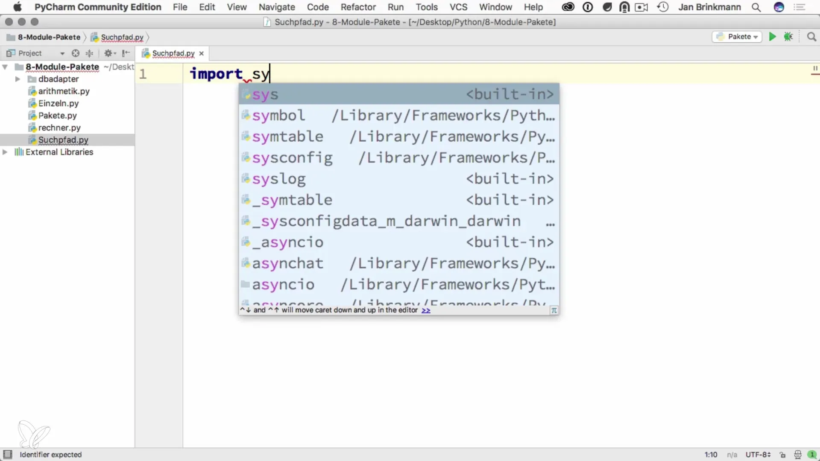Open rechner.py in project tree

(x=59, y=128)
